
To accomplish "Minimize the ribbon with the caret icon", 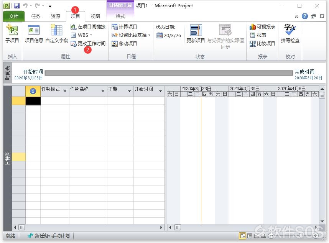I will (x=296, y=16).
